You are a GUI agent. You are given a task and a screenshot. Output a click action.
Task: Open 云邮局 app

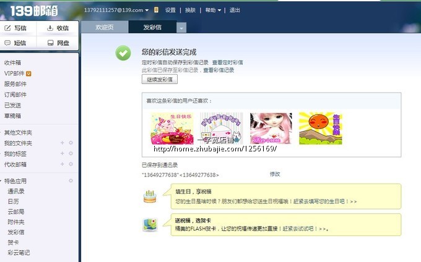(16, 211)
